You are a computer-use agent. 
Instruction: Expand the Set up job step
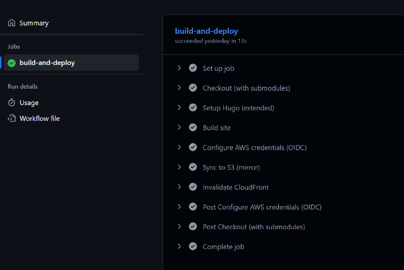(x=179, y=68)
